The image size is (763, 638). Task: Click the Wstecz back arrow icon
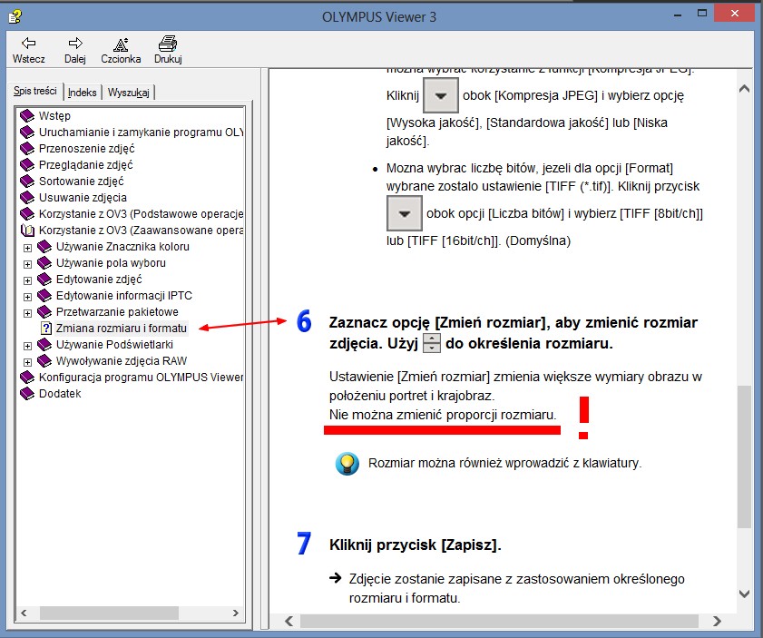[x=28, y=44]
